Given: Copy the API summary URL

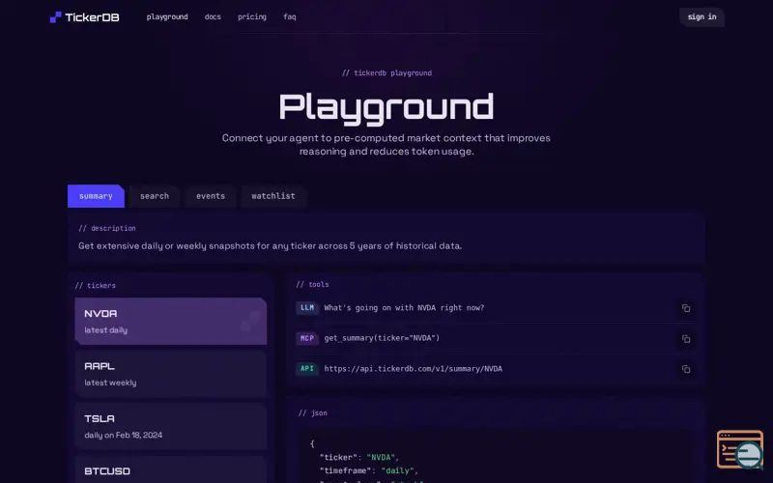Looking at the screenshot, I should pos(686,369).
